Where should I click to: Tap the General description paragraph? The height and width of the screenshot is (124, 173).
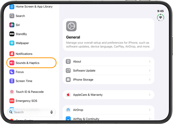pos(108,45)
